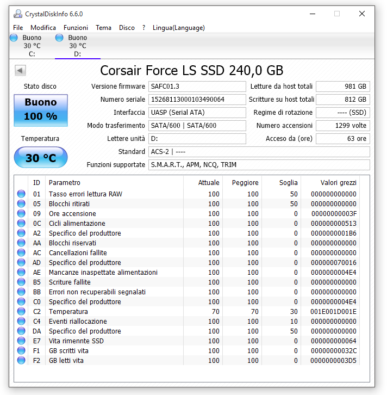387x395 pixels.
Task: Click the Soglia column header
Action: coord(282,183)
